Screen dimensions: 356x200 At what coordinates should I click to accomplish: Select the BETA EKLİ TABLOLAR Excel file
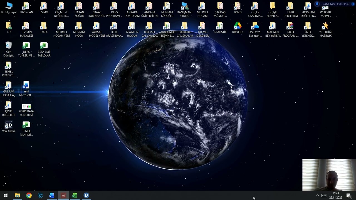[44, 49]
